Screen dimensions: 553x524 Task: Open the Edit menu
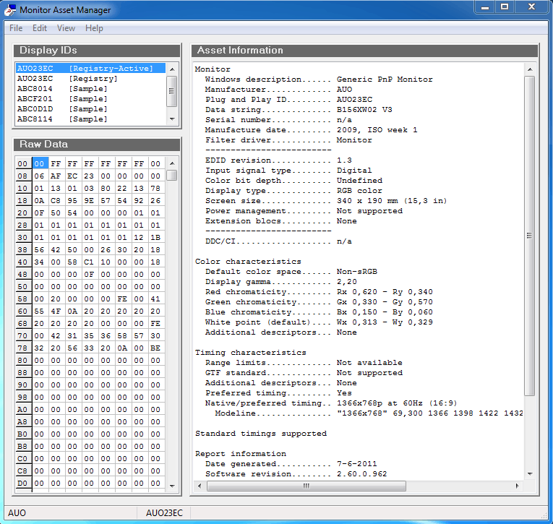point(40,28)
